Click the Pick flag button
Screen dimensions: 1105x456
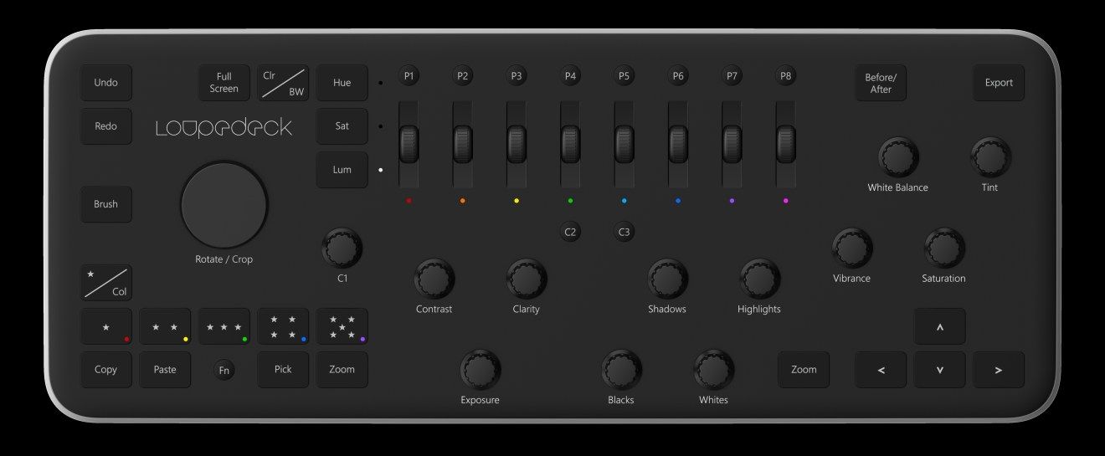[283, 370]
